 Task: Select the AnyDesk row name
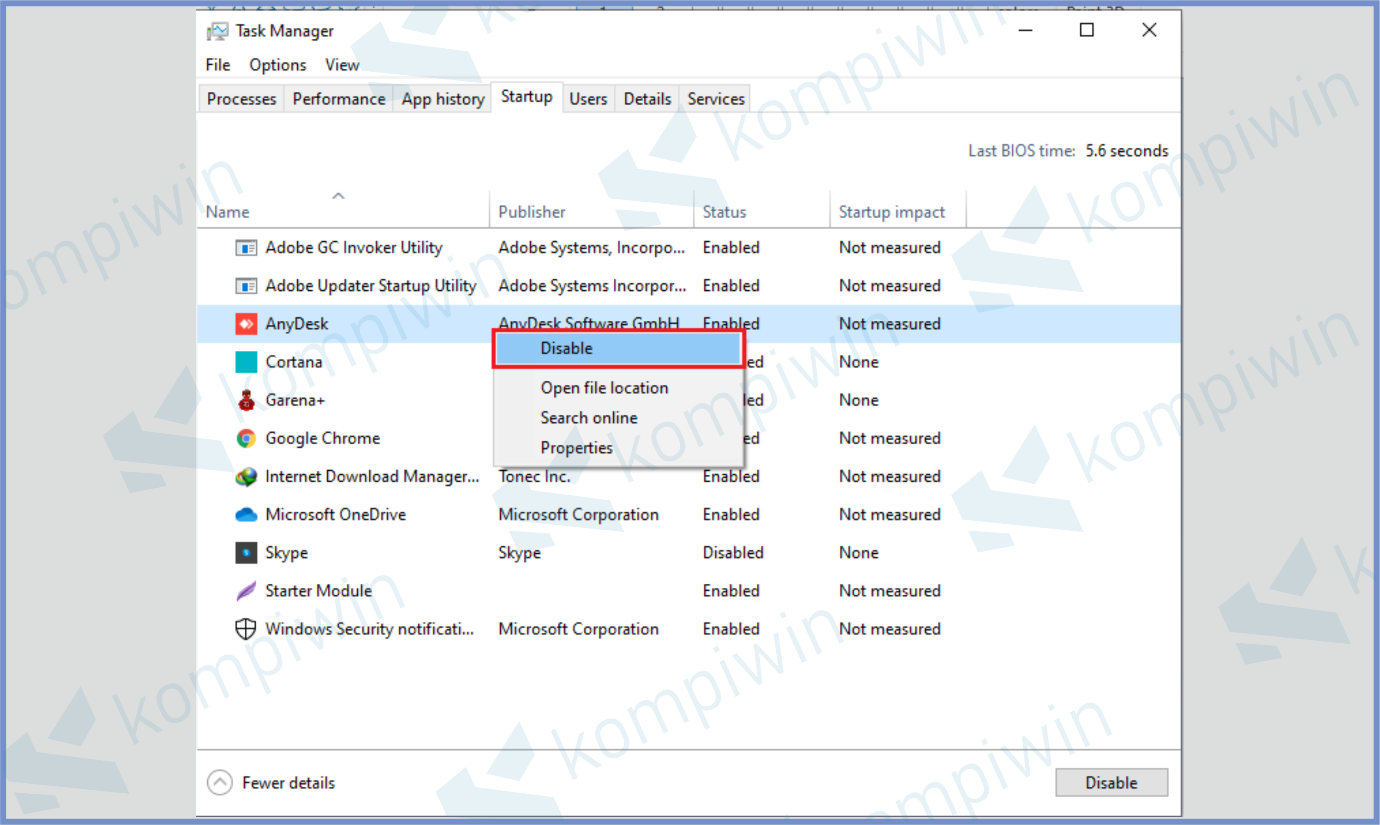[297, 324]
